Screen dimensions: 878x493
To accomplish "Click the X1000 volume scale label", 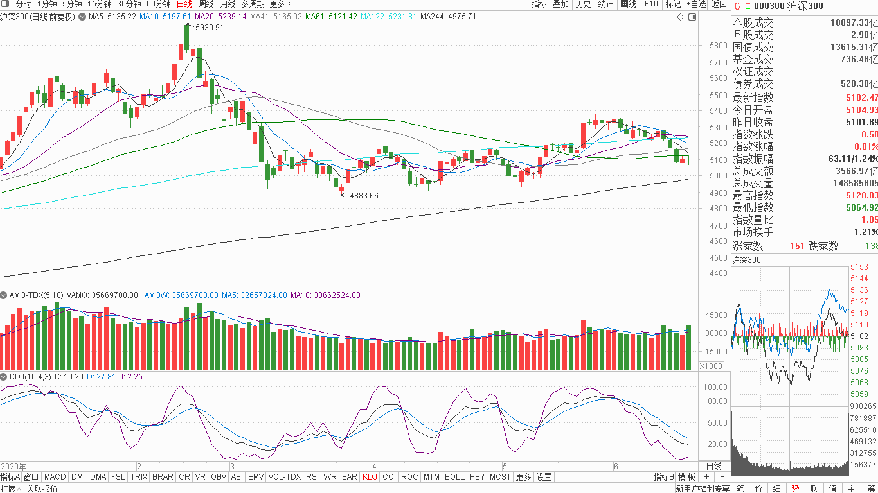I will (711, 366).
